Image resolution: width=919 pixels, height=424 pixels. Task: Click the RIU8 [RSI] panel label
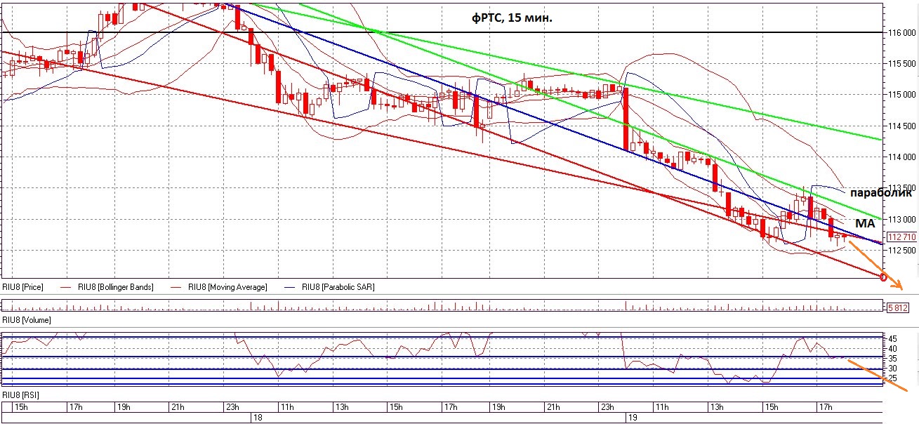click(x=20, y=395)
